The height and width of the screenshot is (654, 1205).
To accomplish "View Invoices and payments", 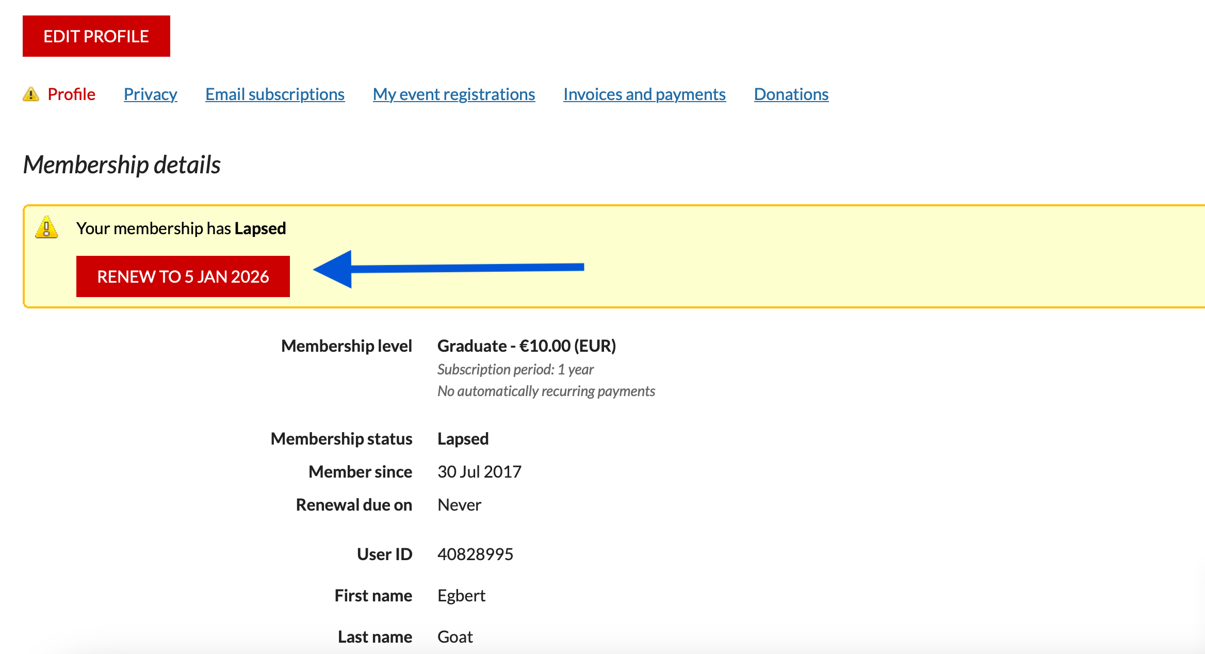I will pos(644,94).
